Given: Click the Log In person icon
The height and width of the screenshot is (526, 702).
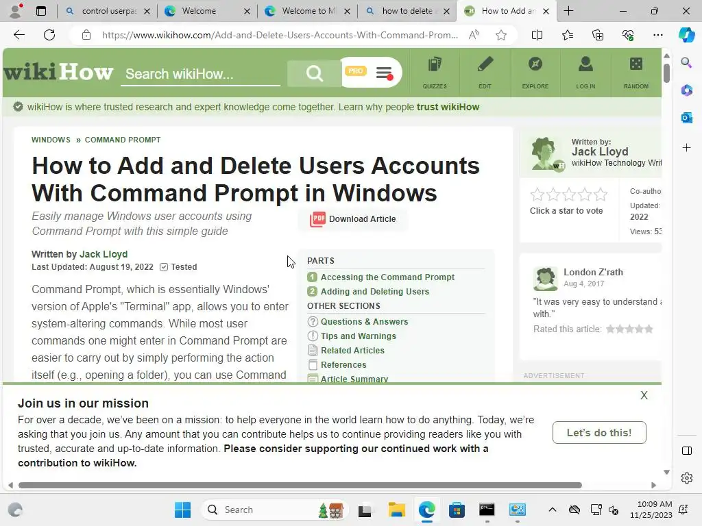Looking at the screenshot, I should [585, 73].
